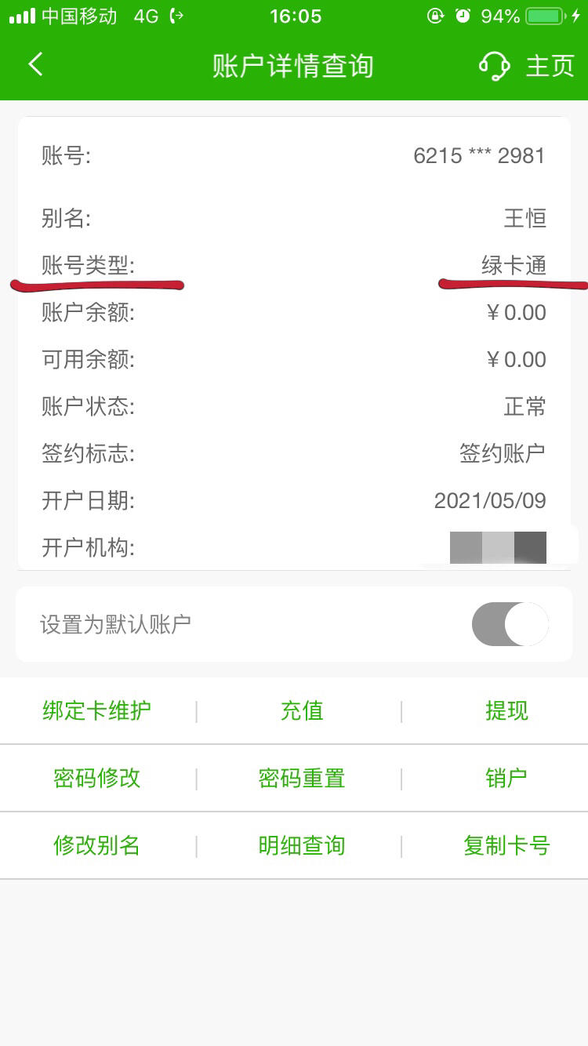The image size is (588, 1046).
Task: Choose 提现 withdraw option
Action: pos(506,710)
